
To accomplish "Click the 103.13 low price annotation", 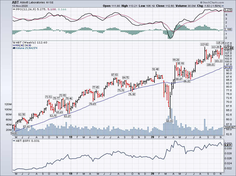I will click(219, 61).
